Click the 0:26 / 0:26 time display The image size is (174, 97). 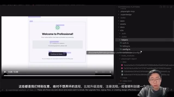tap(13, 72)
